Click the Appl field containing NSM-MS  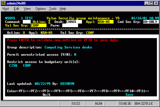pos(106,22)
